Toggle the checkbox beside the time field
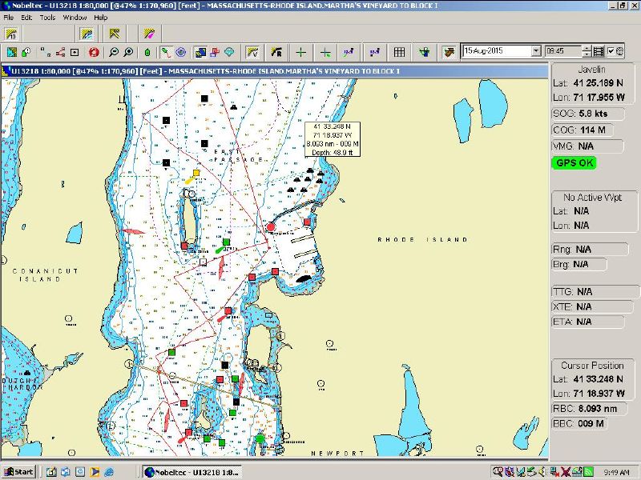641x480 pixels. click(611, 51)
